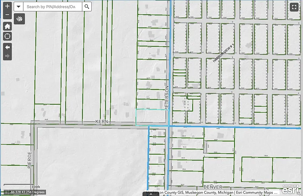Click the KERN street label
This screenshot has width=303, height=196.
tap(102, 122)
